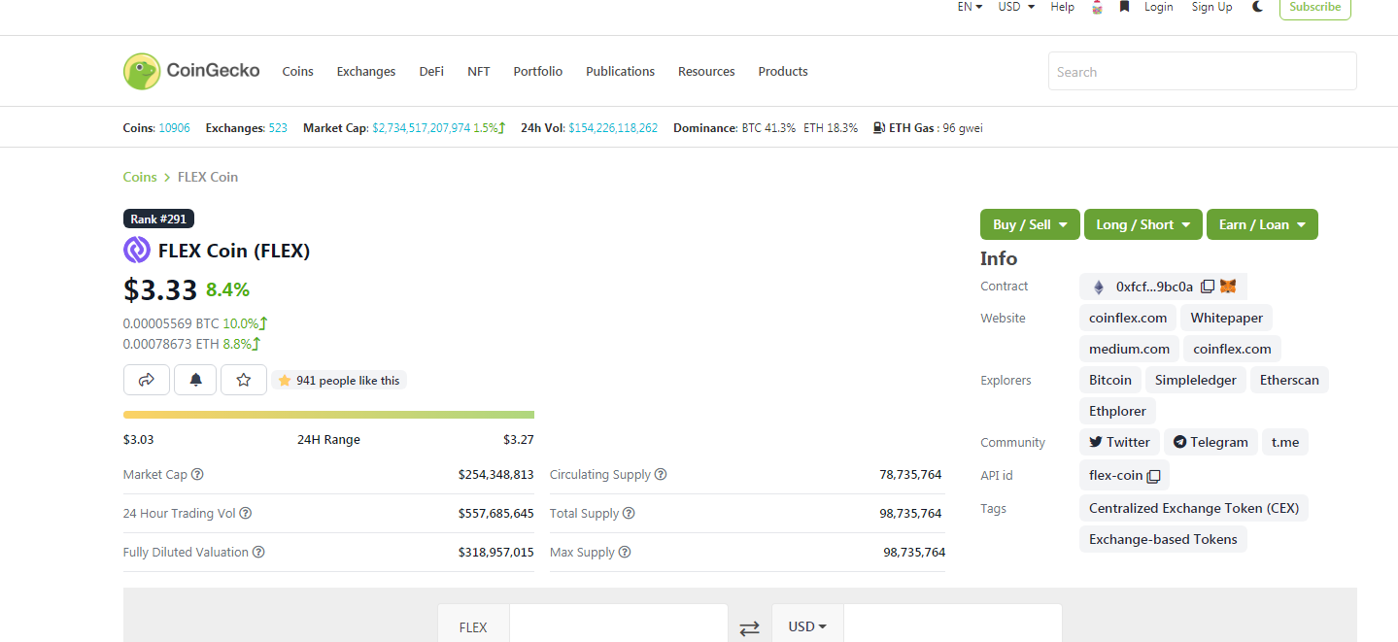This screenshot has width=1398, height=642.
Task: Click the Help link
Action: click(1062, 7)
